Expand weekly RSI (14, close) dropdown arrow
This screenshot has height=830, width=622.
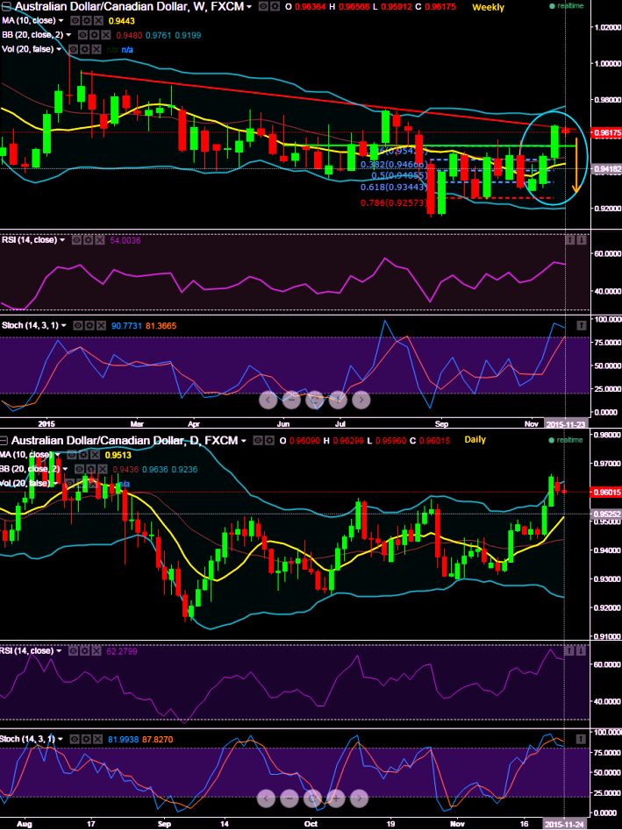pos(62,240)
